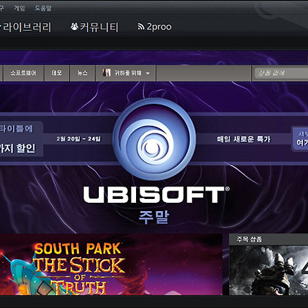308x308 pixels.
Task: Click the 2월 20일 ~ 24일 date text
Action: point(78,139)
